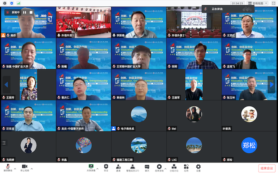Open the Apps (应用) icon

point(186,167)
